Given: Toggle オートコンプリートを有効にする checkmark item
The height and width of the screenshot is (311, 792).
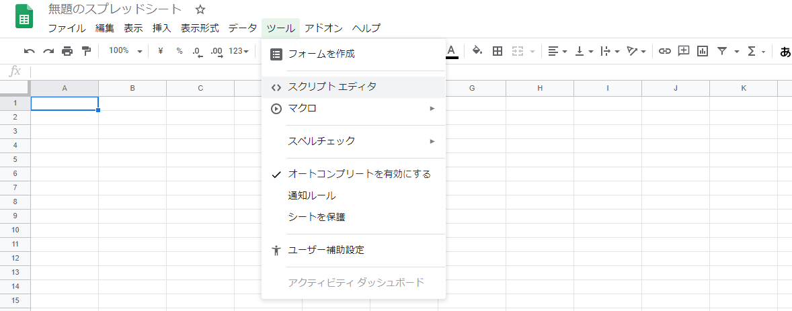Looking at the screenshot, I should [354, 174].
